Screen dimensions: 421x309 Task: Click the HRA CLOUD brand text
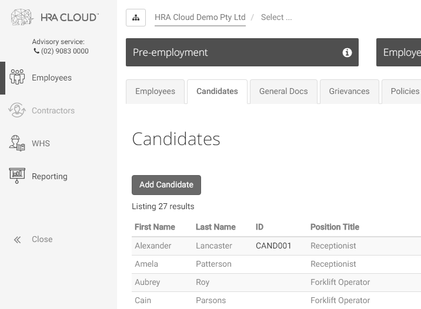tap(69, 18)
